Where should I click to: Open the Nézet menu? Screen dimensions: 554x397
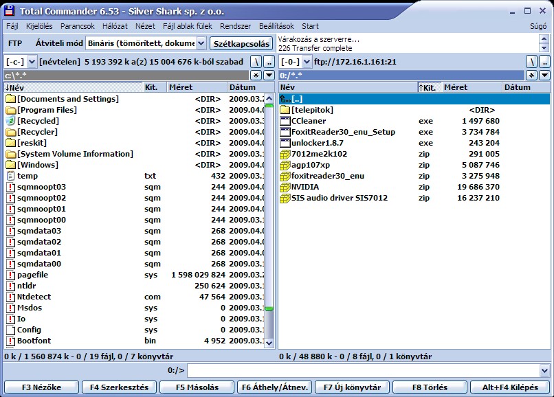[145, 26]
